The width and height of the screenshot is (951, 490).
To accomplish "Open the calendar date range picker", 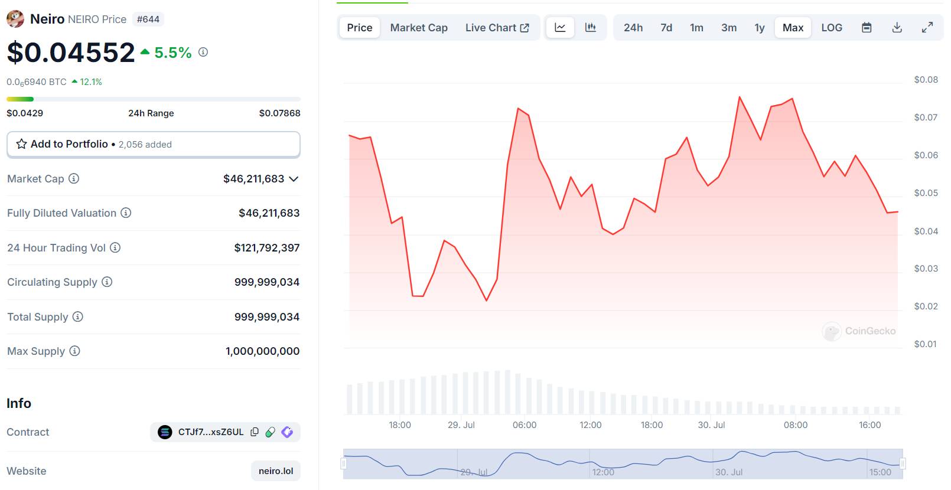I will click(867, 28).
